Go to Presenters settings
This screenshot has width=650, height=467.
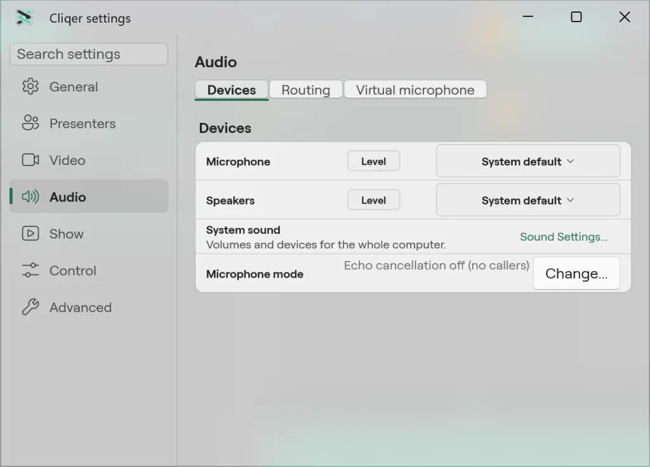coord(89,124)
